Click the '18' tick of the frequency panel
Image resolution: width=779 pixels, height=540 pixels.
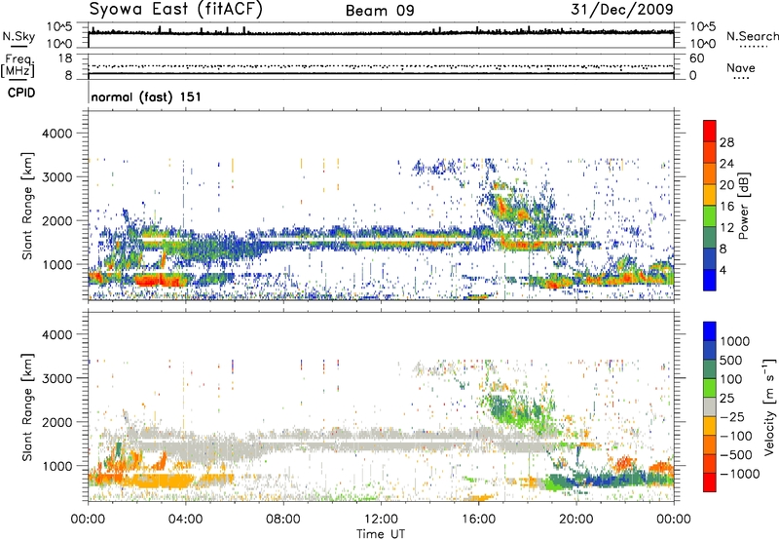(65, 58)
